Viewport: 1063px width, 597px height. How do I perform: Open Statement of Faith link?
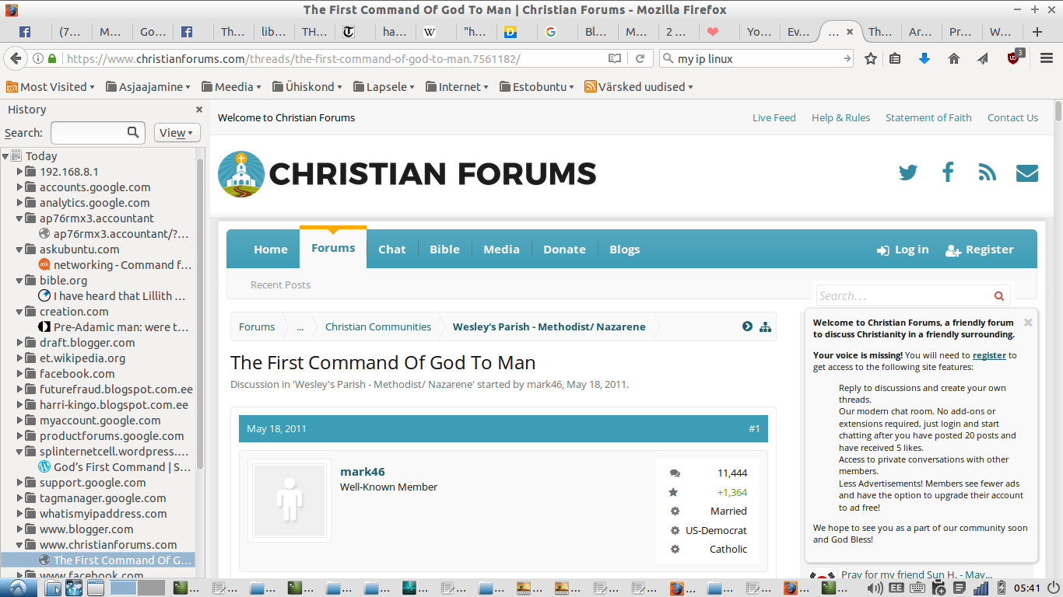tap(928, 118)
